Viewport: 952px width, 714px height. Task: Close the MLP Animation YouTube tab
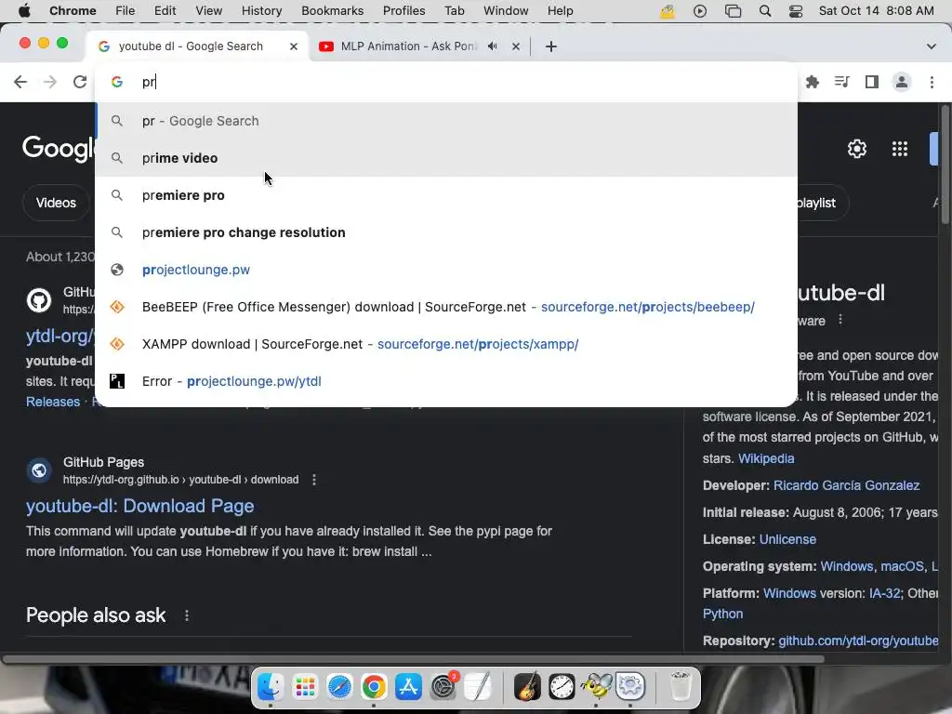[x=515, y=46]
